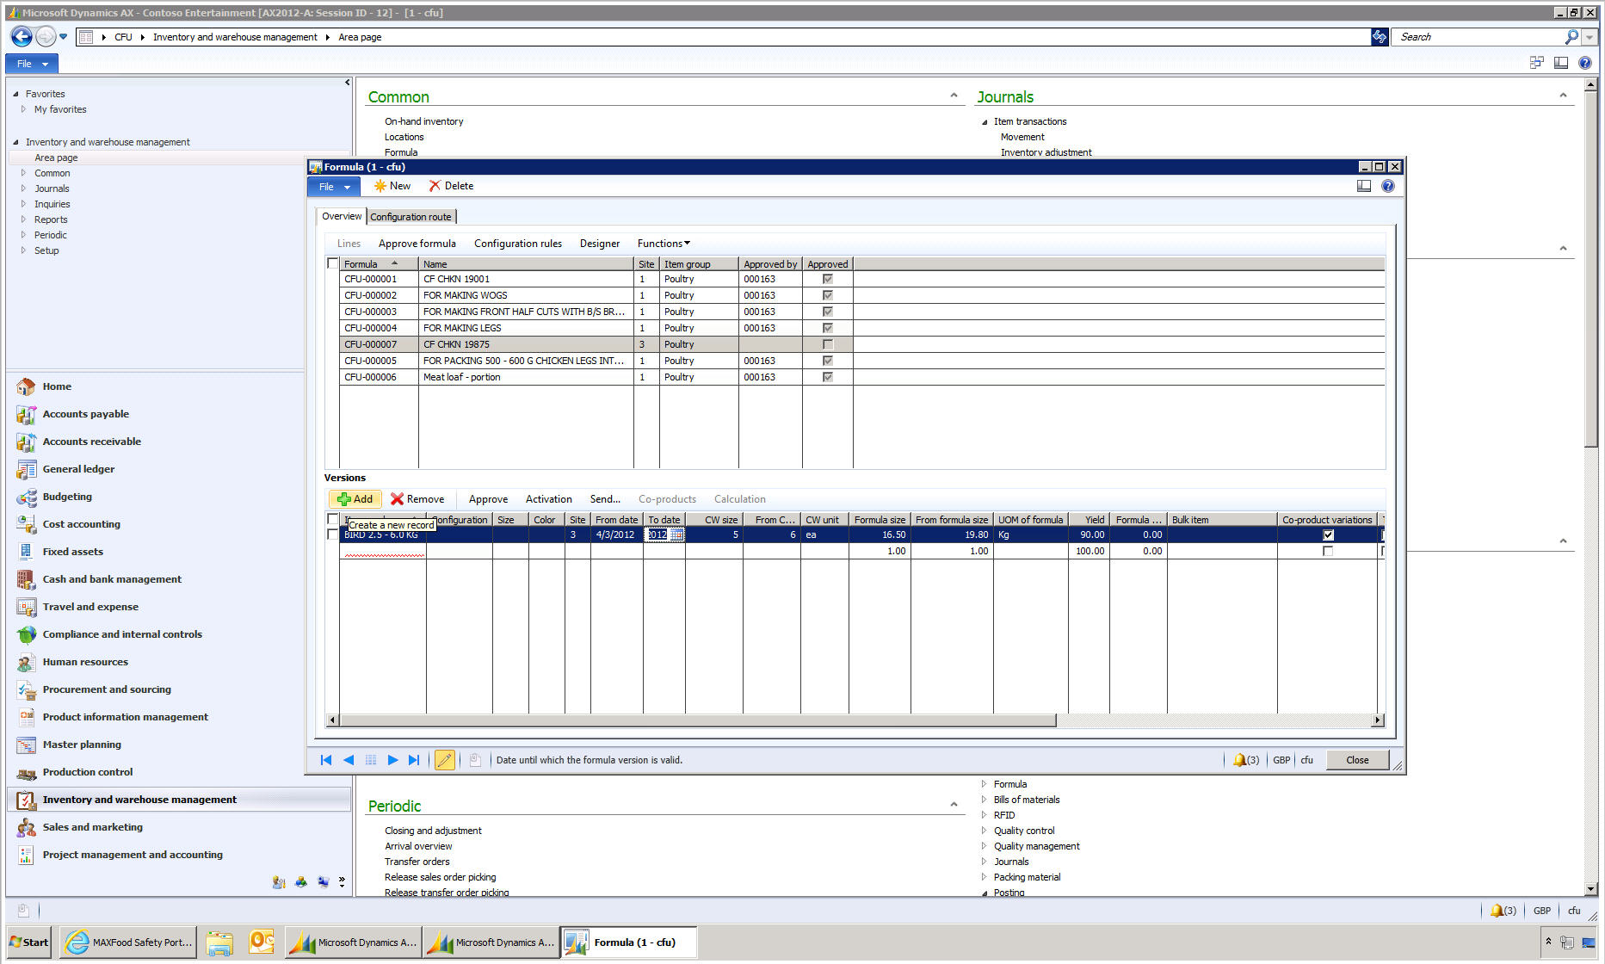Viewport: 1605px width, 964px height.
Task: Toggle Approved checkbox for CFU-000004
Action: [828, 328]
